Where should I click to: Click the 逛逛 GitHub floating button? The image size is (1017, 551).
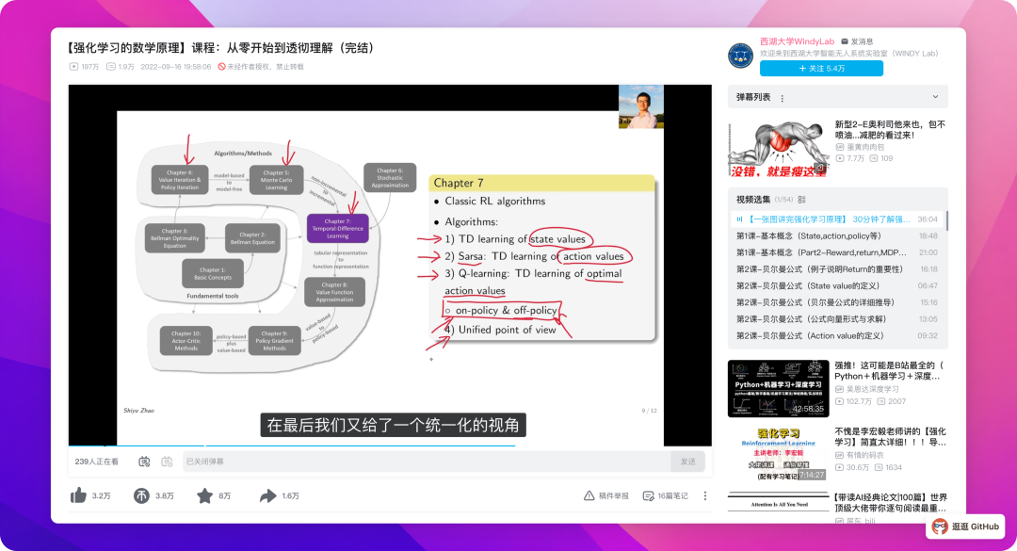(965, 527)
